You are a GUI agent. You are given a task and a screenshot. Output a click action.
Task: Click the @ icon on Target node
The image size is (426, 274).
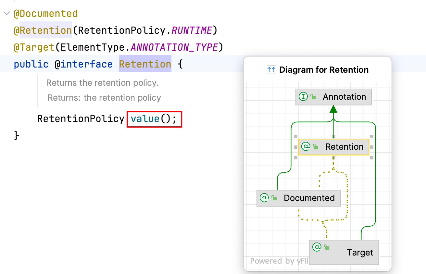[x=317, y=247]
